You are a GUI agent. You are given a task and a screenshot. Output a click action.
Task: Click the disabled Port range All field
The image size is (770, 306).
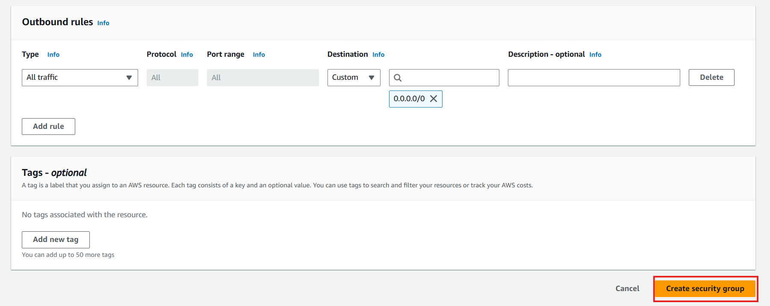(263, 78)
